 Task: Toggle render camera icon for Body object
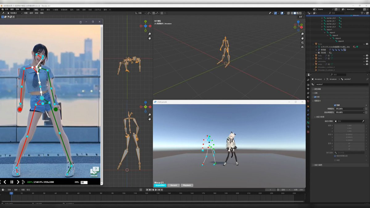[x=367, y=44]
